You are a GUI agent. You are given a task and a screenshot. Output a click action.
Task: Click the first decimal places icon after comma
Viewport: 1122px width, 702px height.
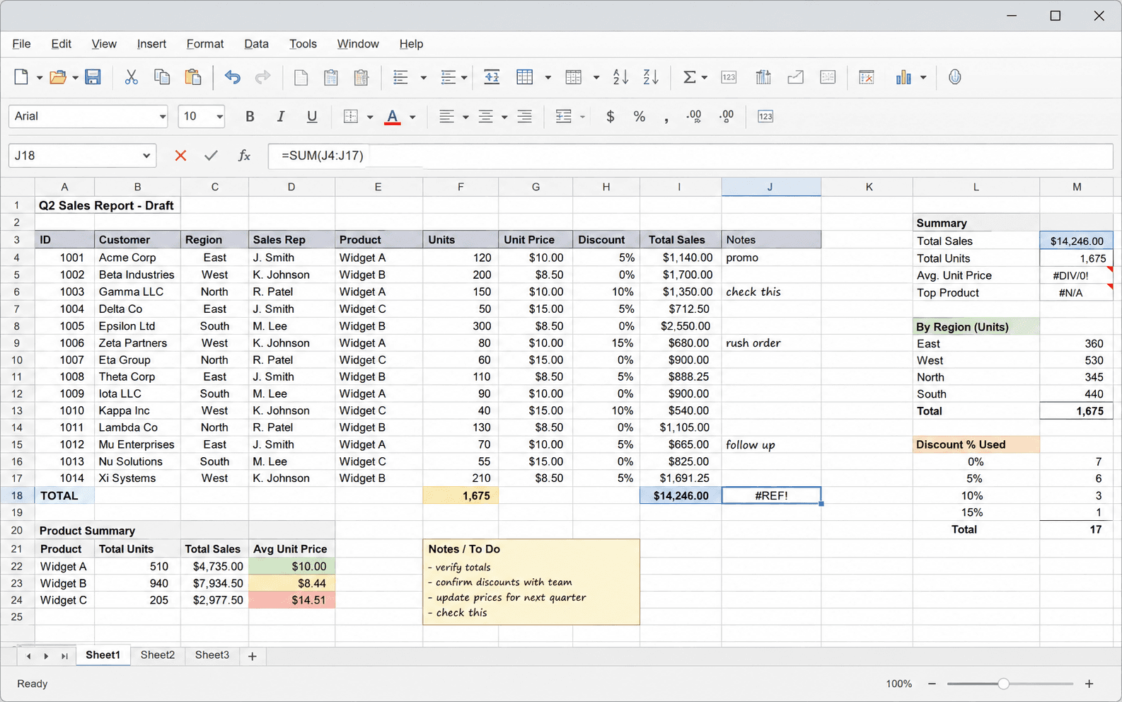coord(694,117)
